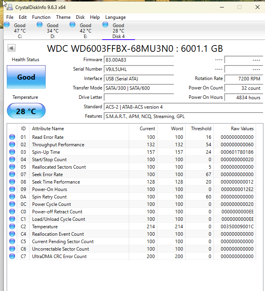
Task: Select the Disk 4 tab
Action: pyautogui.click(x=118, y=31)
